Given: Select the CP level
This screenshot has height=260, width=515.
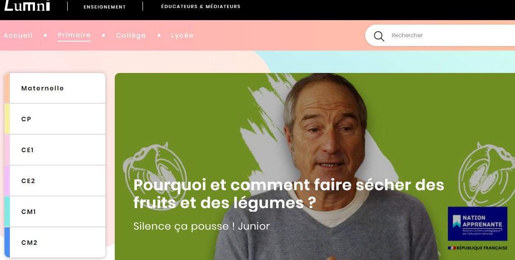Looking at the screenshot, I should [x=55, y=119].
